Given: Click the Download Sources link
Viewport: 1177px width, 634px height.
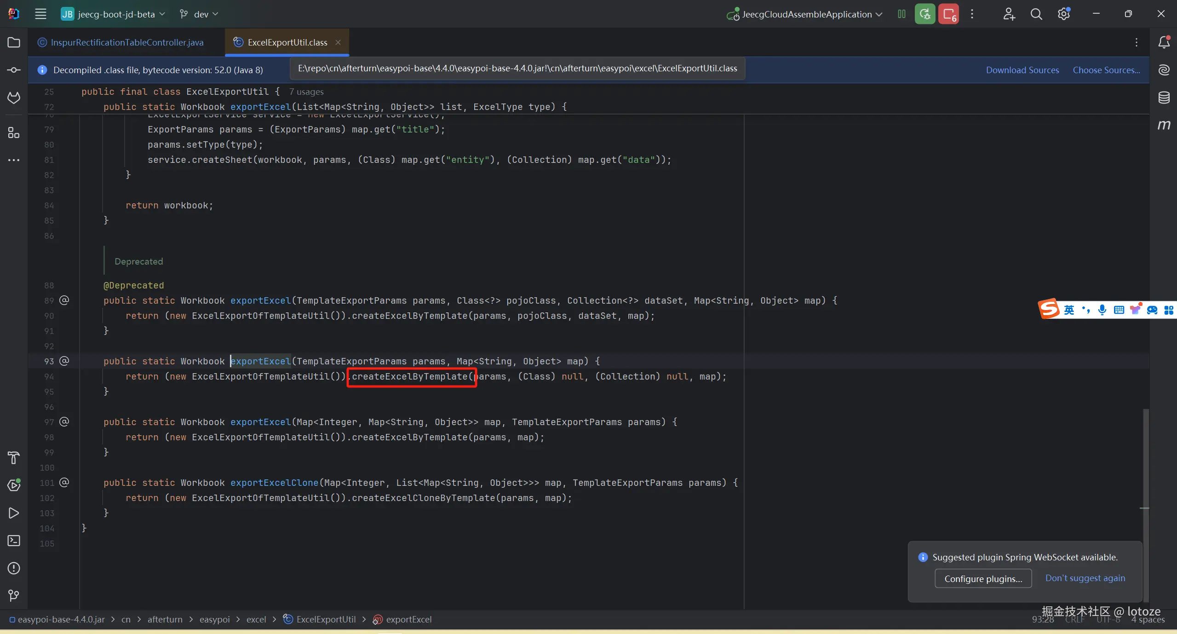Looking at the screenshot, I should tap(1022, 70).
